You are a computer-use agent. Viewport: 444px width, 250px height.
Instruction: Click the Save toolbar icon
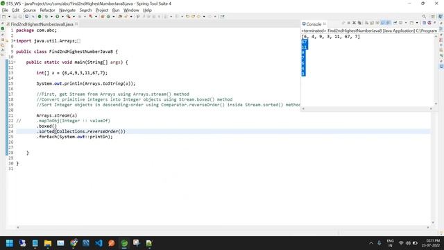click(x=15, y=17)
